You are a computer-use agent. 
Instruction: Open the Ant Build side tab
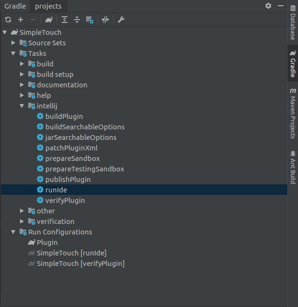(x=293, y=167)
